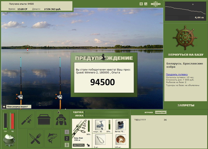Open the knife and fork food icon

point(35,138)
